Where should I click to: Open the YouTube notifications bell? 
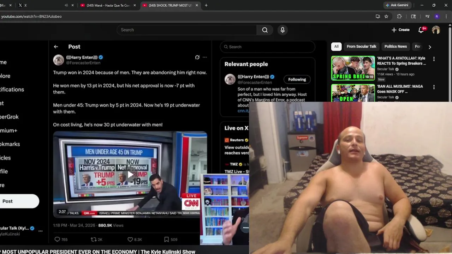[x=421, y=30]
